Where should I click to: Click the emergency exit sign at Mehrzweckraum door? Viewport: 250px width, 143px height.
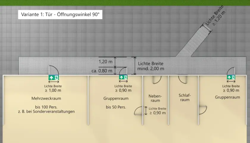[54, 78]
